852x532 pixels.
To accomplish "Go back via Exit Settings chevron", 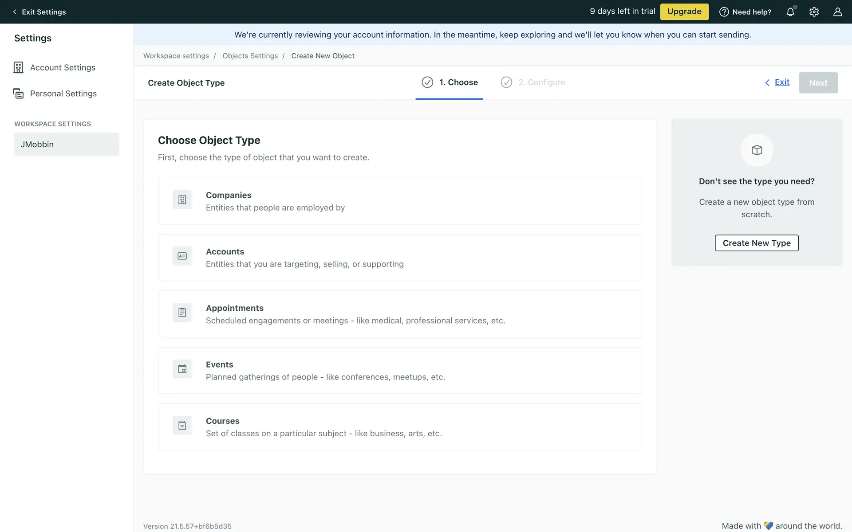I will click(x=15, y=12).
